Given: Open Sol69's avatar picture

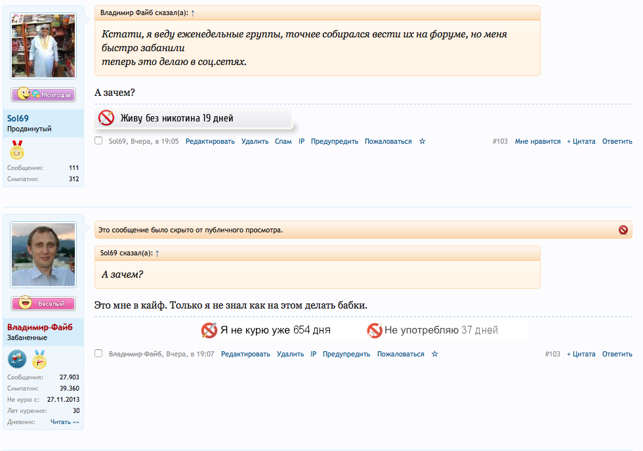Looking at the screenshot, I should (43, 46).
